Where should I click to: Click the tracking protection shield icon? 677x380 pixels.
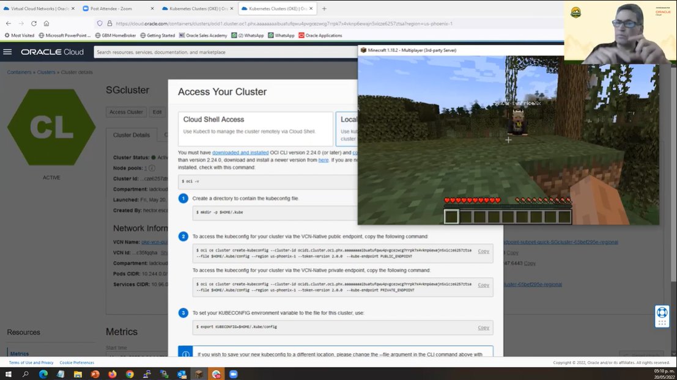pyautogui.click(x=100, y=23)
